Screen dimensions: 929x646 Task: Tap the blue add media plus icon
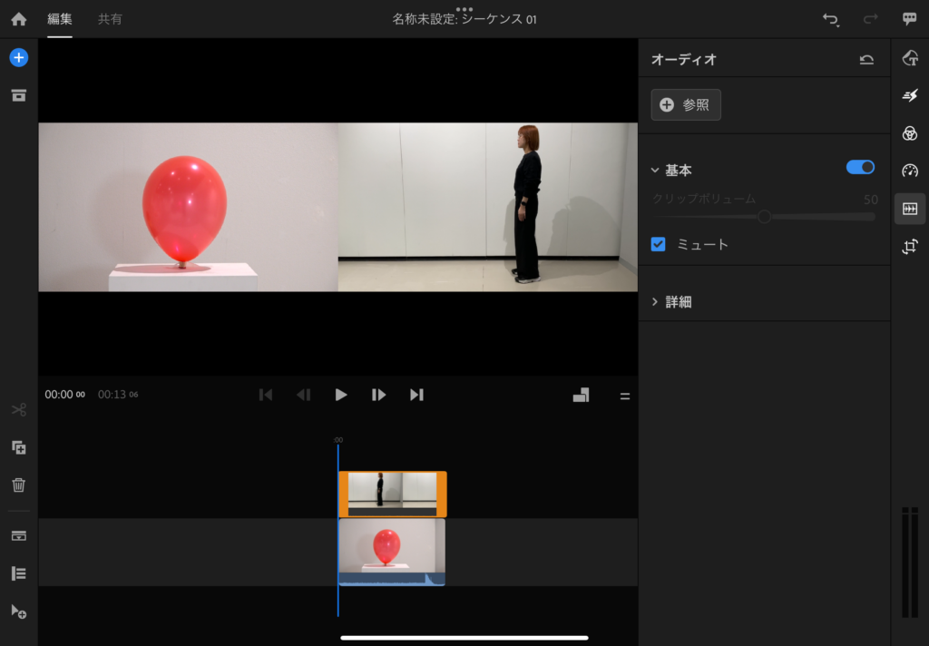click(18, 58)
